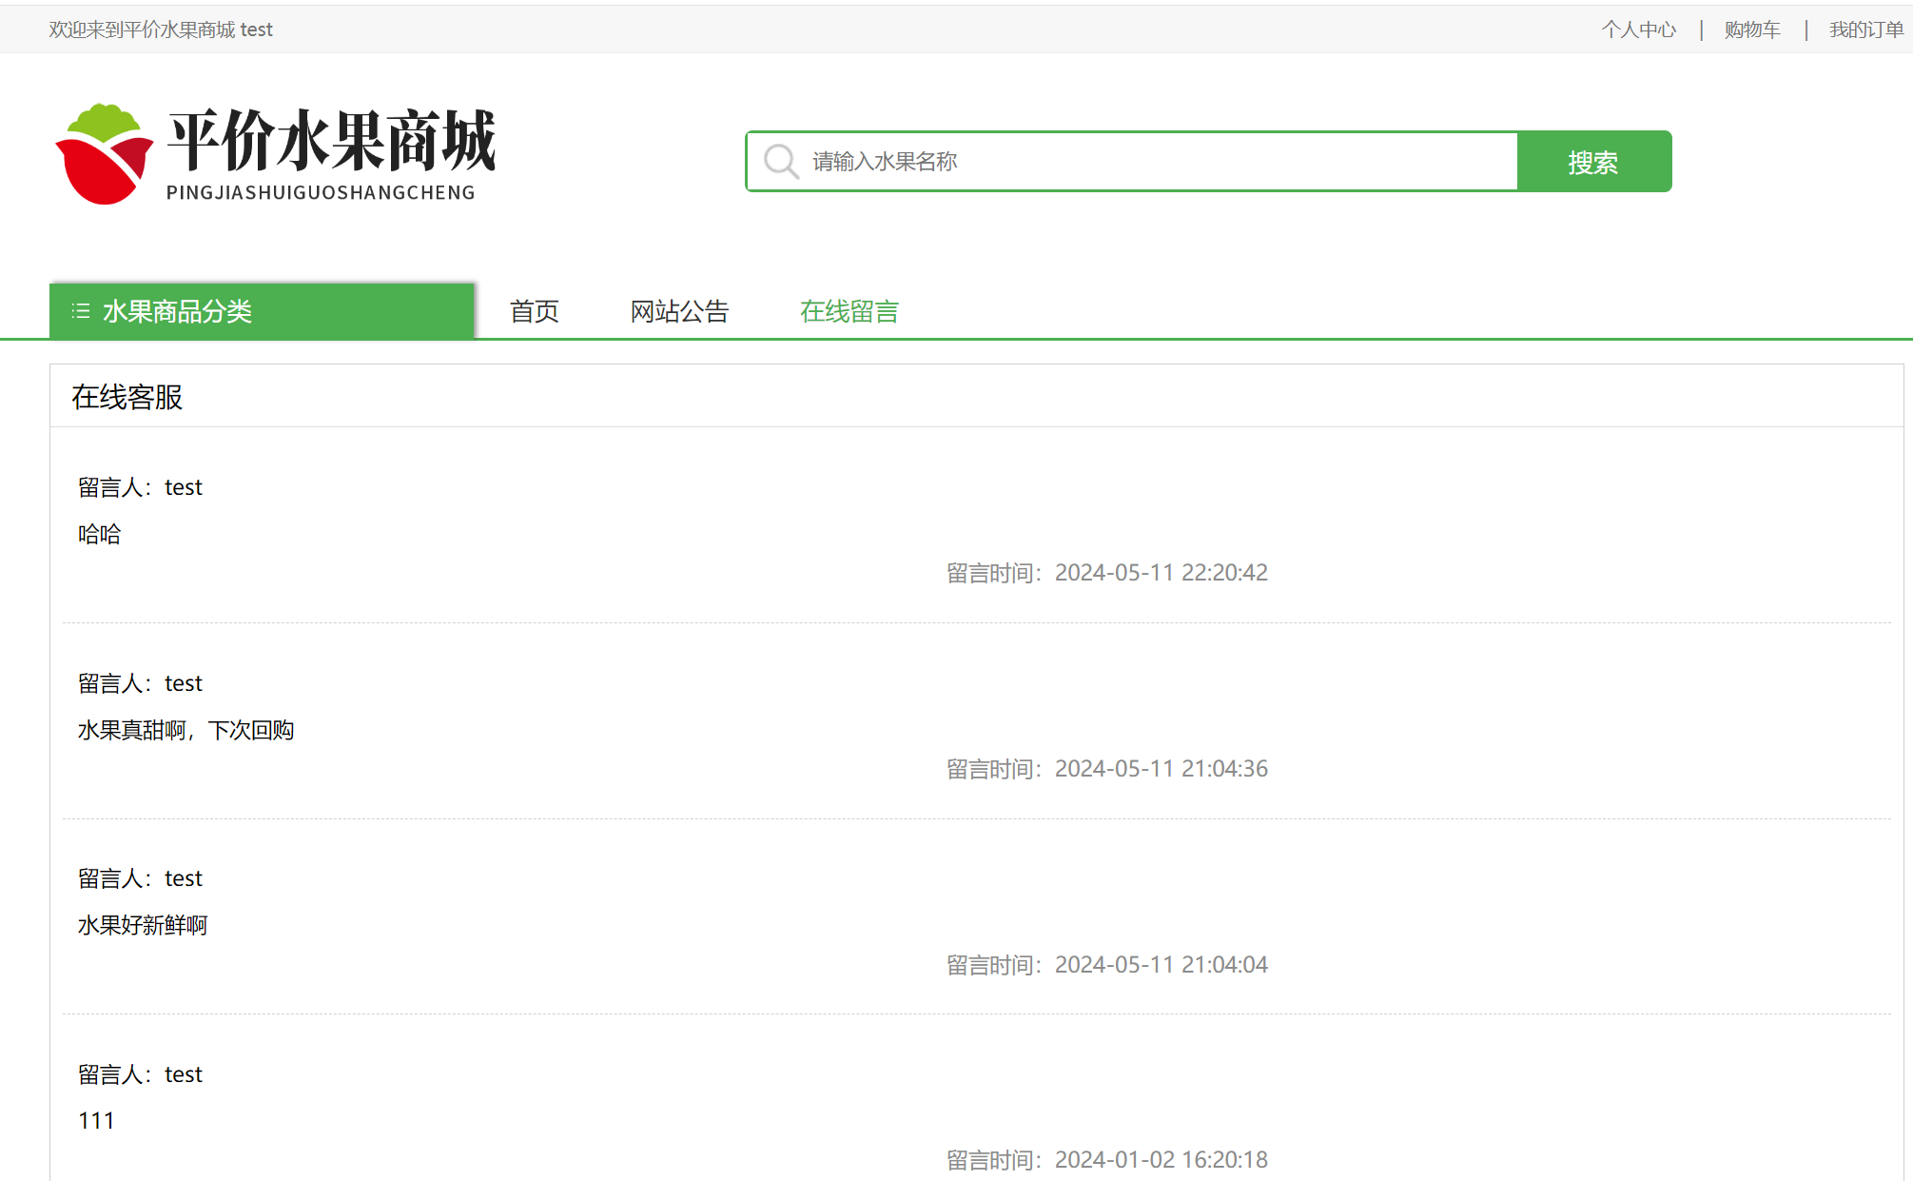Open the 个人中心 link
The image size is (1913, 1181).
[1639, 30]
